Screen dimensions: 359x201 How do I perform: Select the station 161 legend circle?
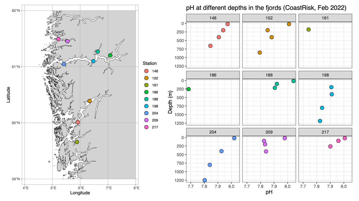[146, 85]
